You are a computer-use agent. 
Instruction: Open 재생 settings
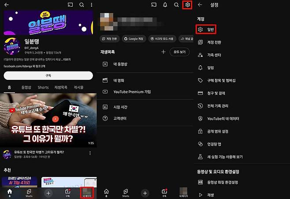click(242, 195)
